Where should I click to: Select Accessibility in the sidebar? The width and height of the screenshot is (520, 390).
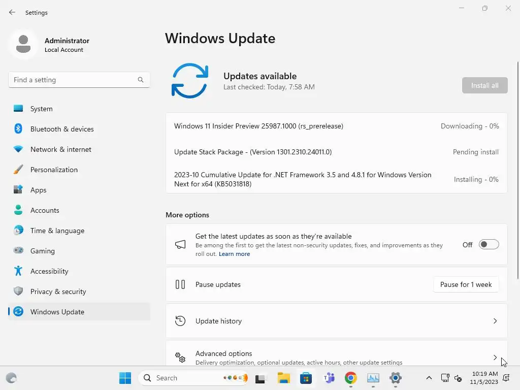coord(79,271)
